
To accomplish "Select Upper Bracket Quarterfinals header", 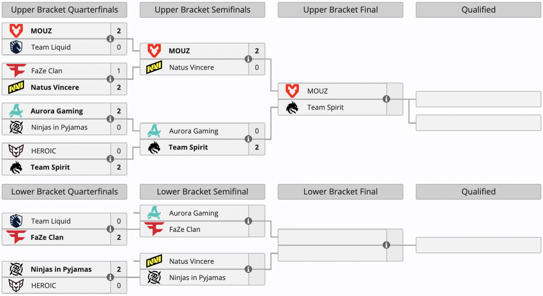I will [x=64, y=10].
